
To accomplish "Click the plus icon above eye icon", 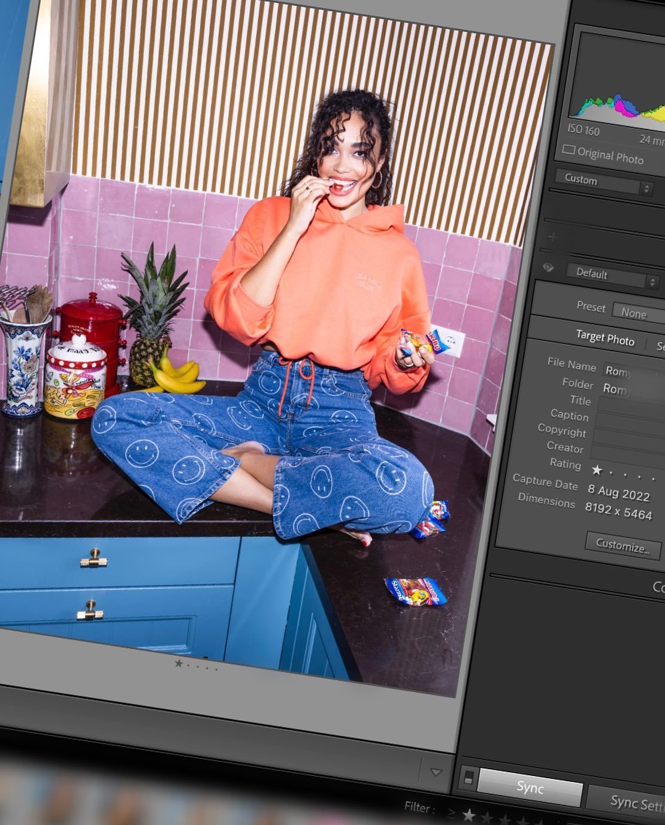I will click(x=552, y=237).
